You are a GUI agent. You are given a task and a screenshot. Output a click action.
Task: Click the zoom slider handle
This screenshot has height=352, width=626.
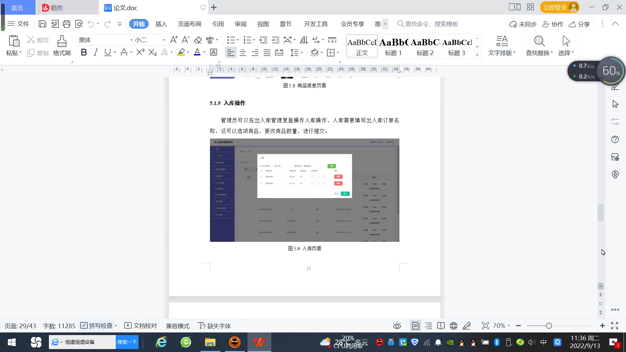pyautogui.click(x=549, y=326)
